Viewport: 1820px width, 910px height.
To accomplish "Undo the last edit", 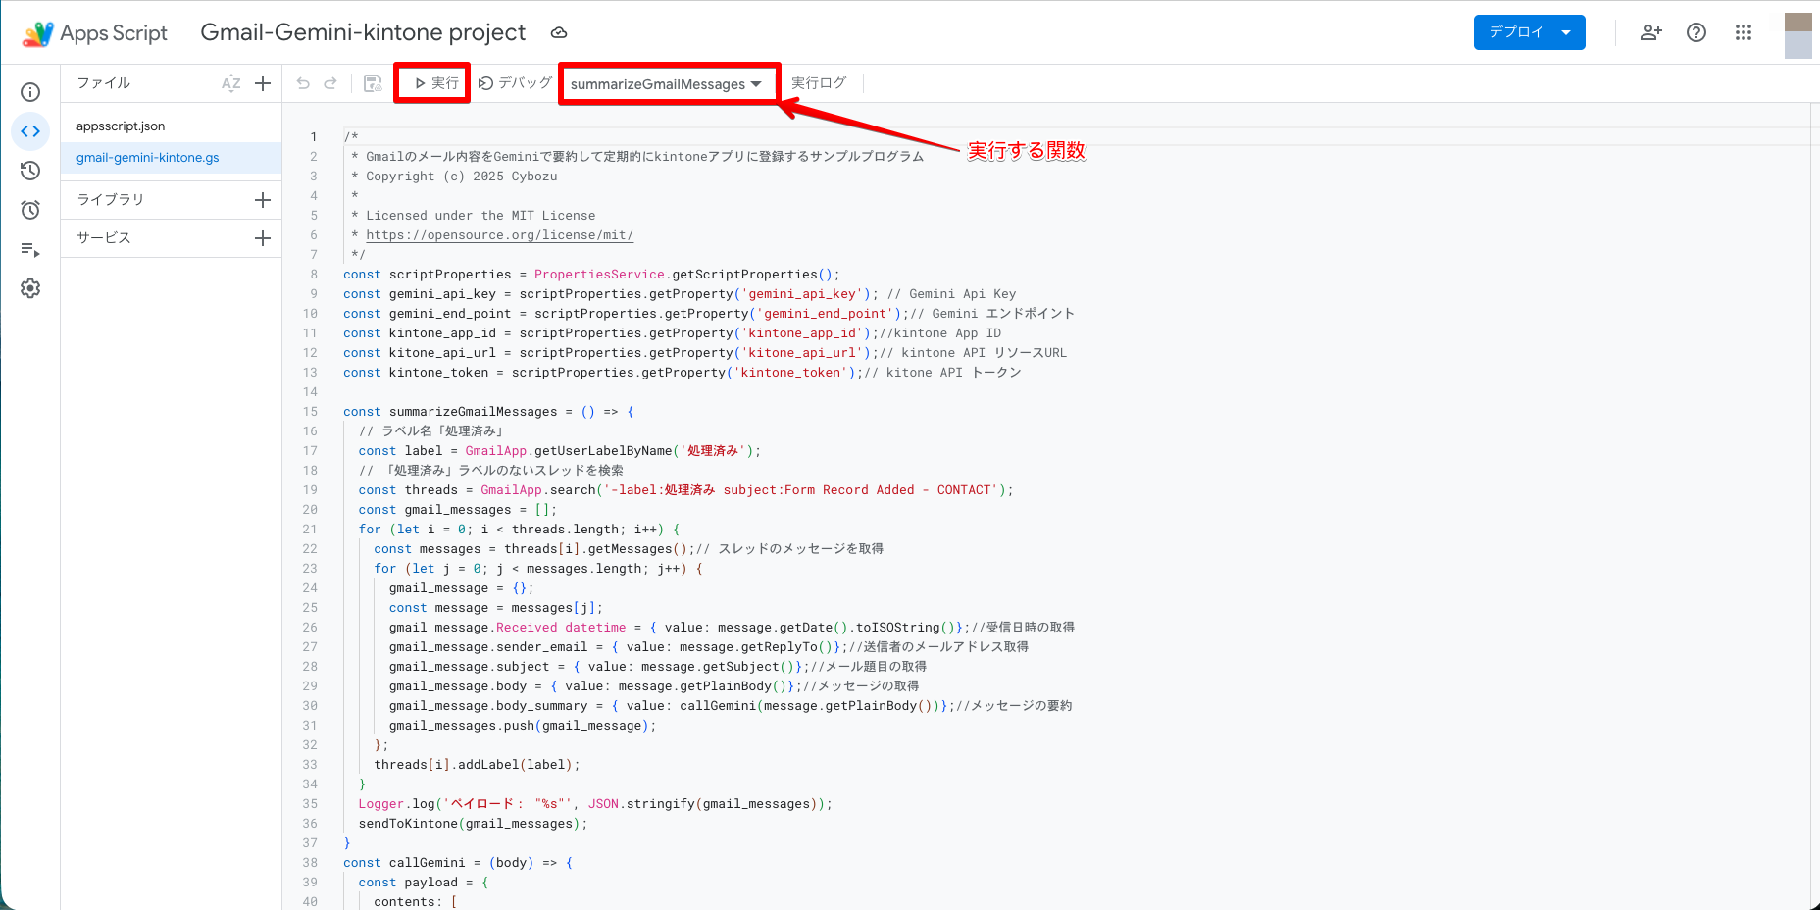I will tap(303, 82).
